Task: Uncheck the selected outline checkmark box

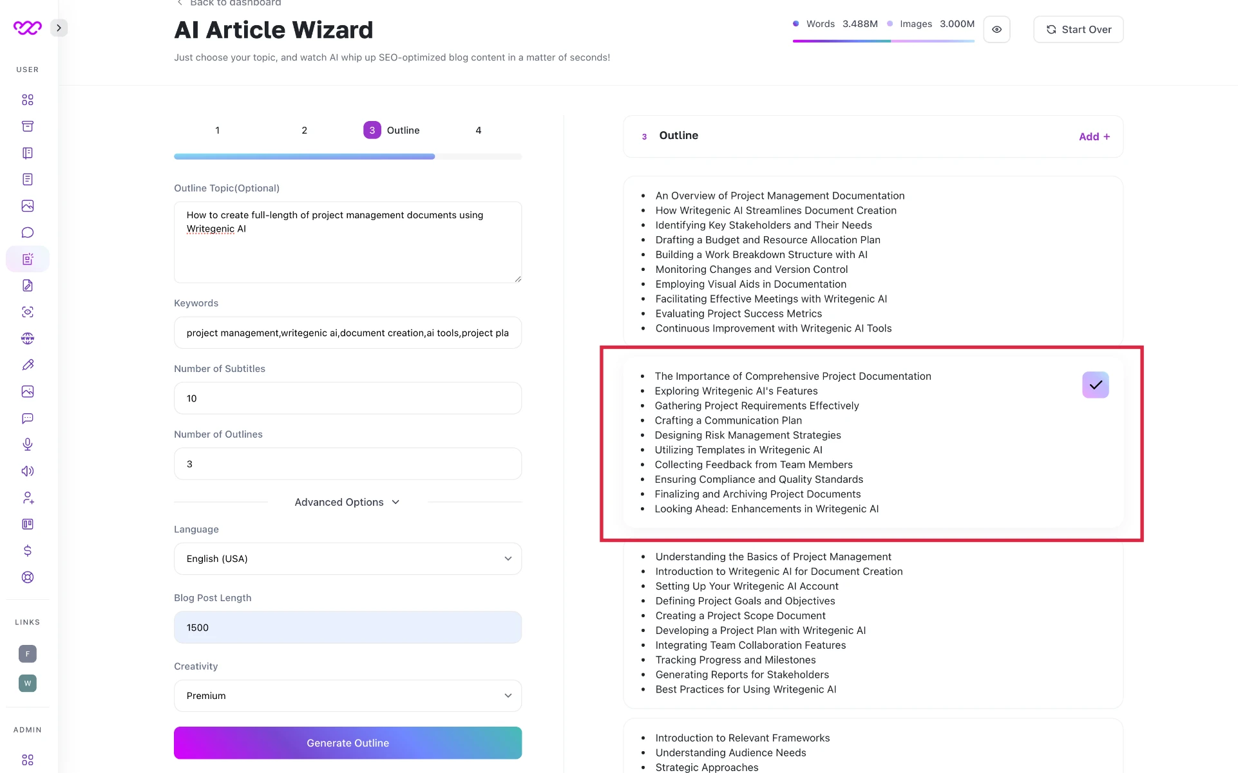Action: point(1095,385)
